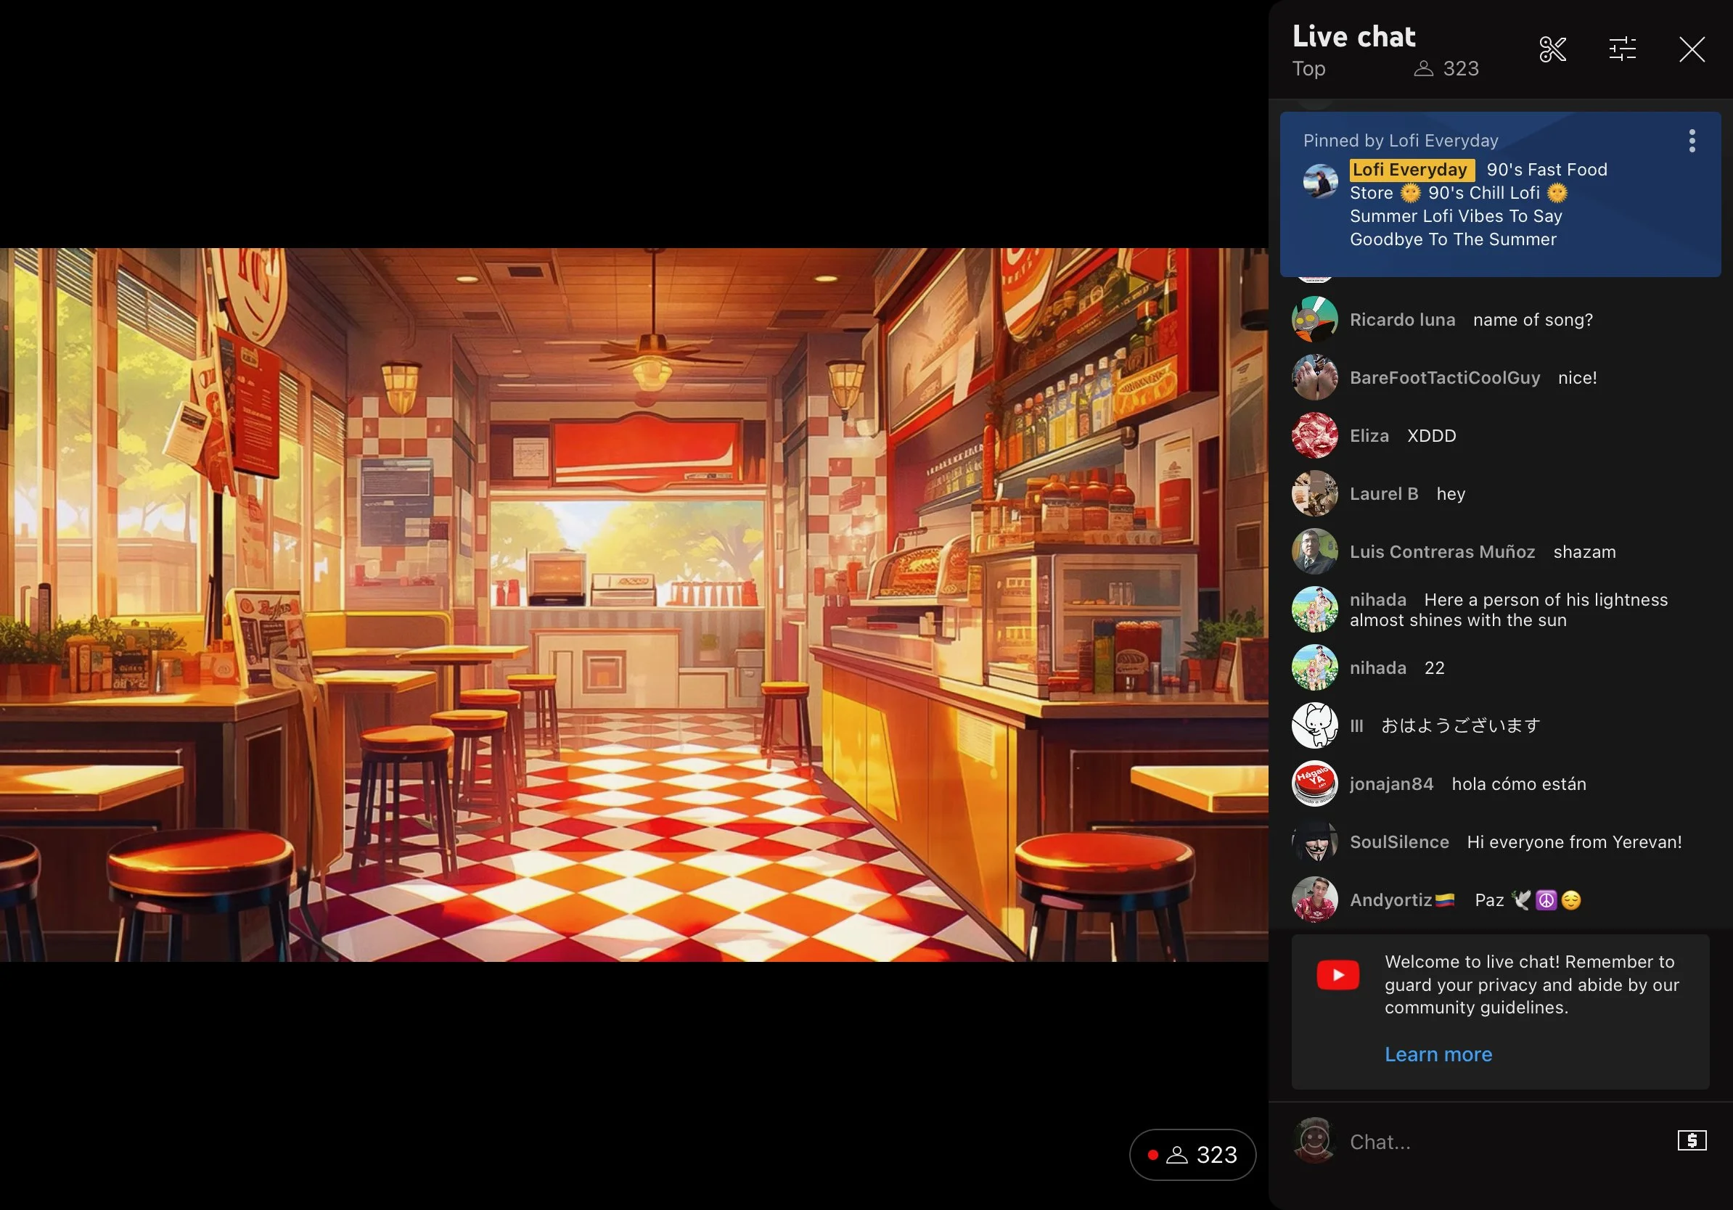Click SoulSilence's Yerevan greeting message

[x=1574, y=842]
